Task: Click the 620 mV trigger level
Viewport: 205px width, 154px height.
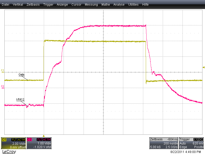Action: coord(198,143)
